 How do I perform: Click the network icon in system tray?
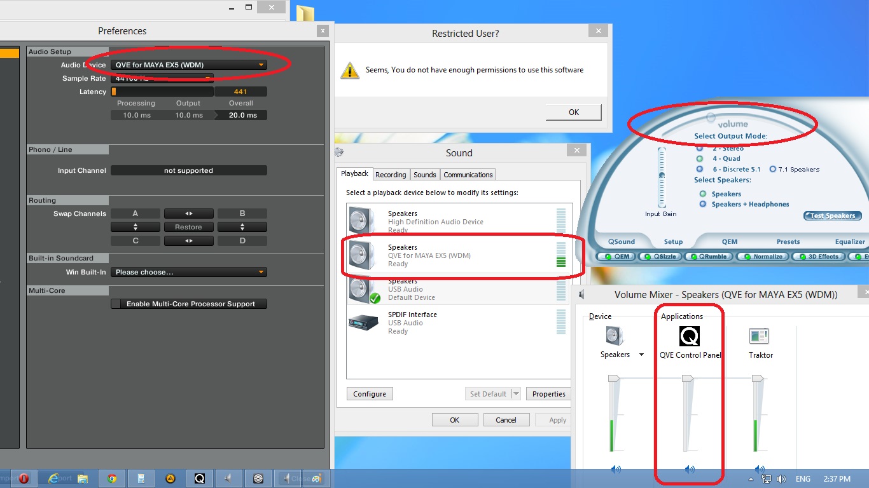pyautogui.click(x=767, y=479)
